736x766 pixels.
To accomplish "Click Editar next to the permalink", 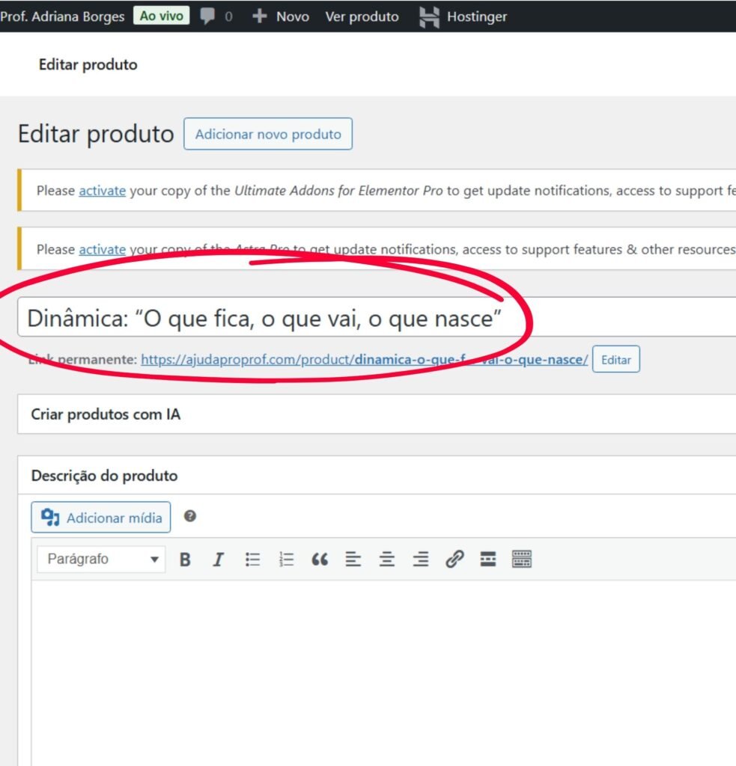I will [x=615, y=360].
